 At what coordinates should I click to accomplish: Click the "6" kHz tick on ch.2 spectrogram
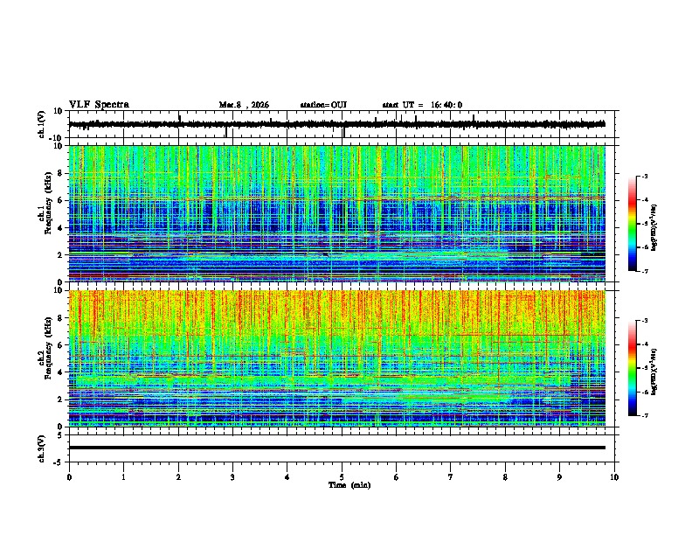click(x=60, y=345)
